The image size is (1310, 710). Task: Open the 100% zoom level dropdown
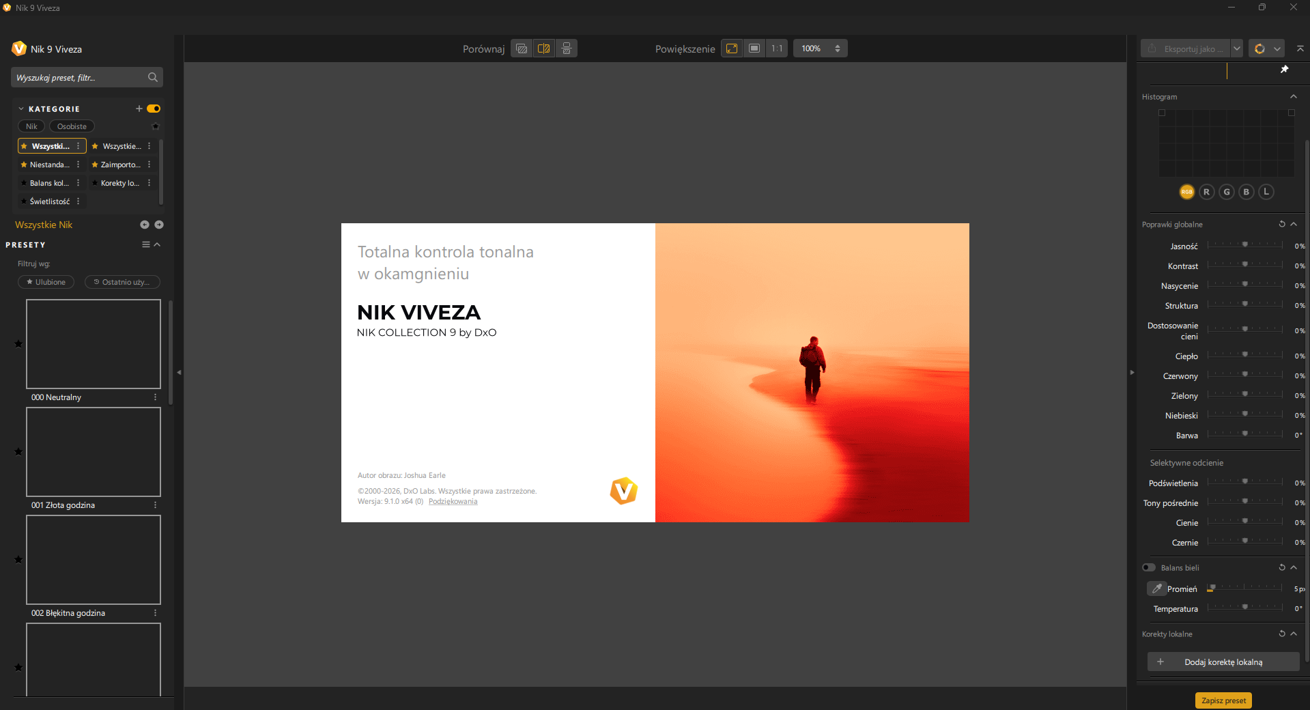821,48
